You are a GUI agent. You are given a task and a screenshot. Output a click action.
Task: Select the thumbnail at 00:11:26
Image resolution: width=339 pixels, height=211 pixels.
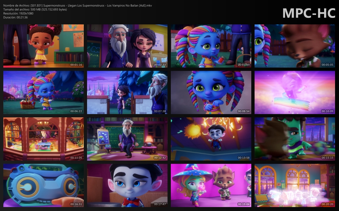[x=43, y=139]
